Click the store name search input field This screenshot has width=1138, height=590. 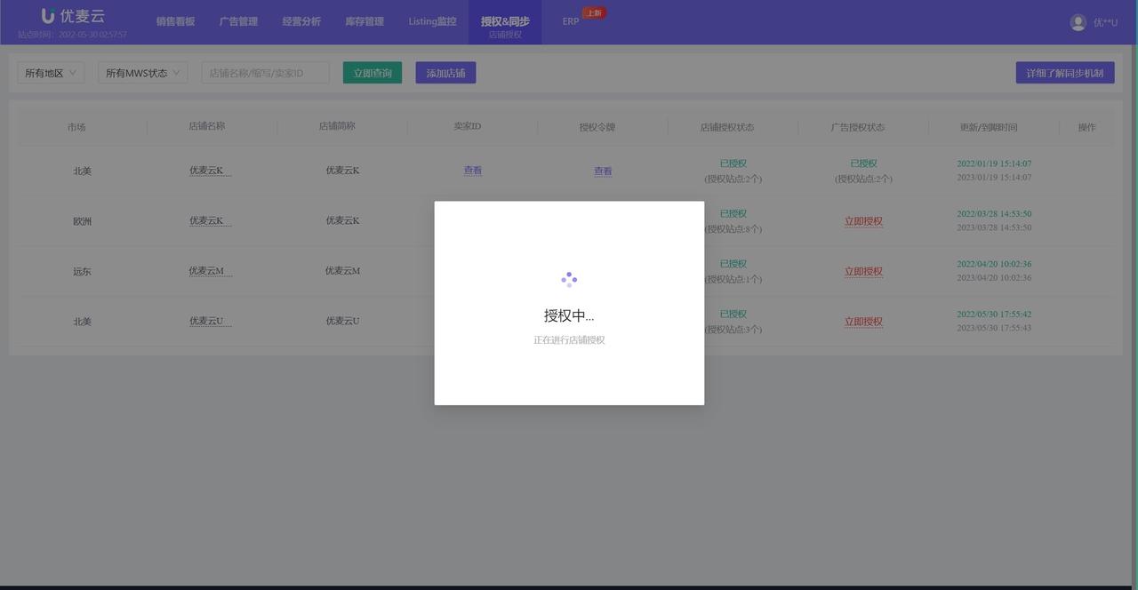[264, 72]
